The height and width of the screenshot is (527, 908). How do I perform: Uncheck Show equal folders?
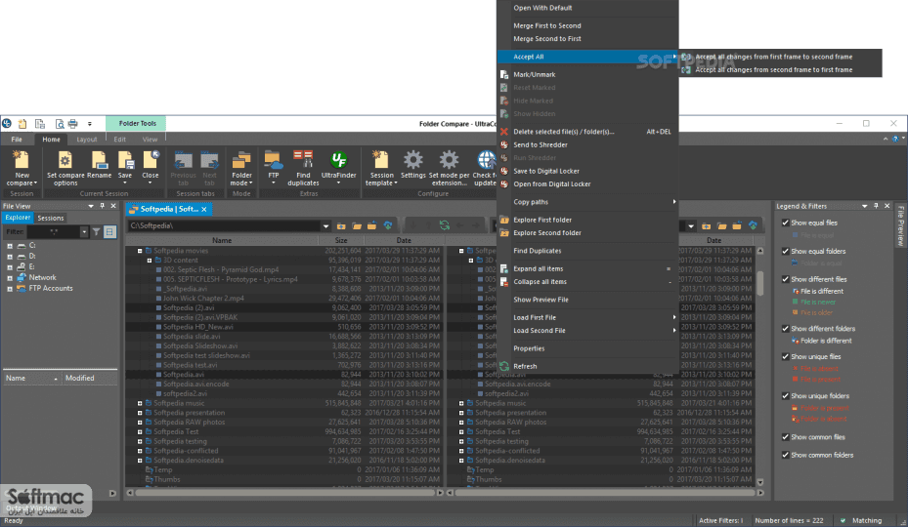coord(785,251)
